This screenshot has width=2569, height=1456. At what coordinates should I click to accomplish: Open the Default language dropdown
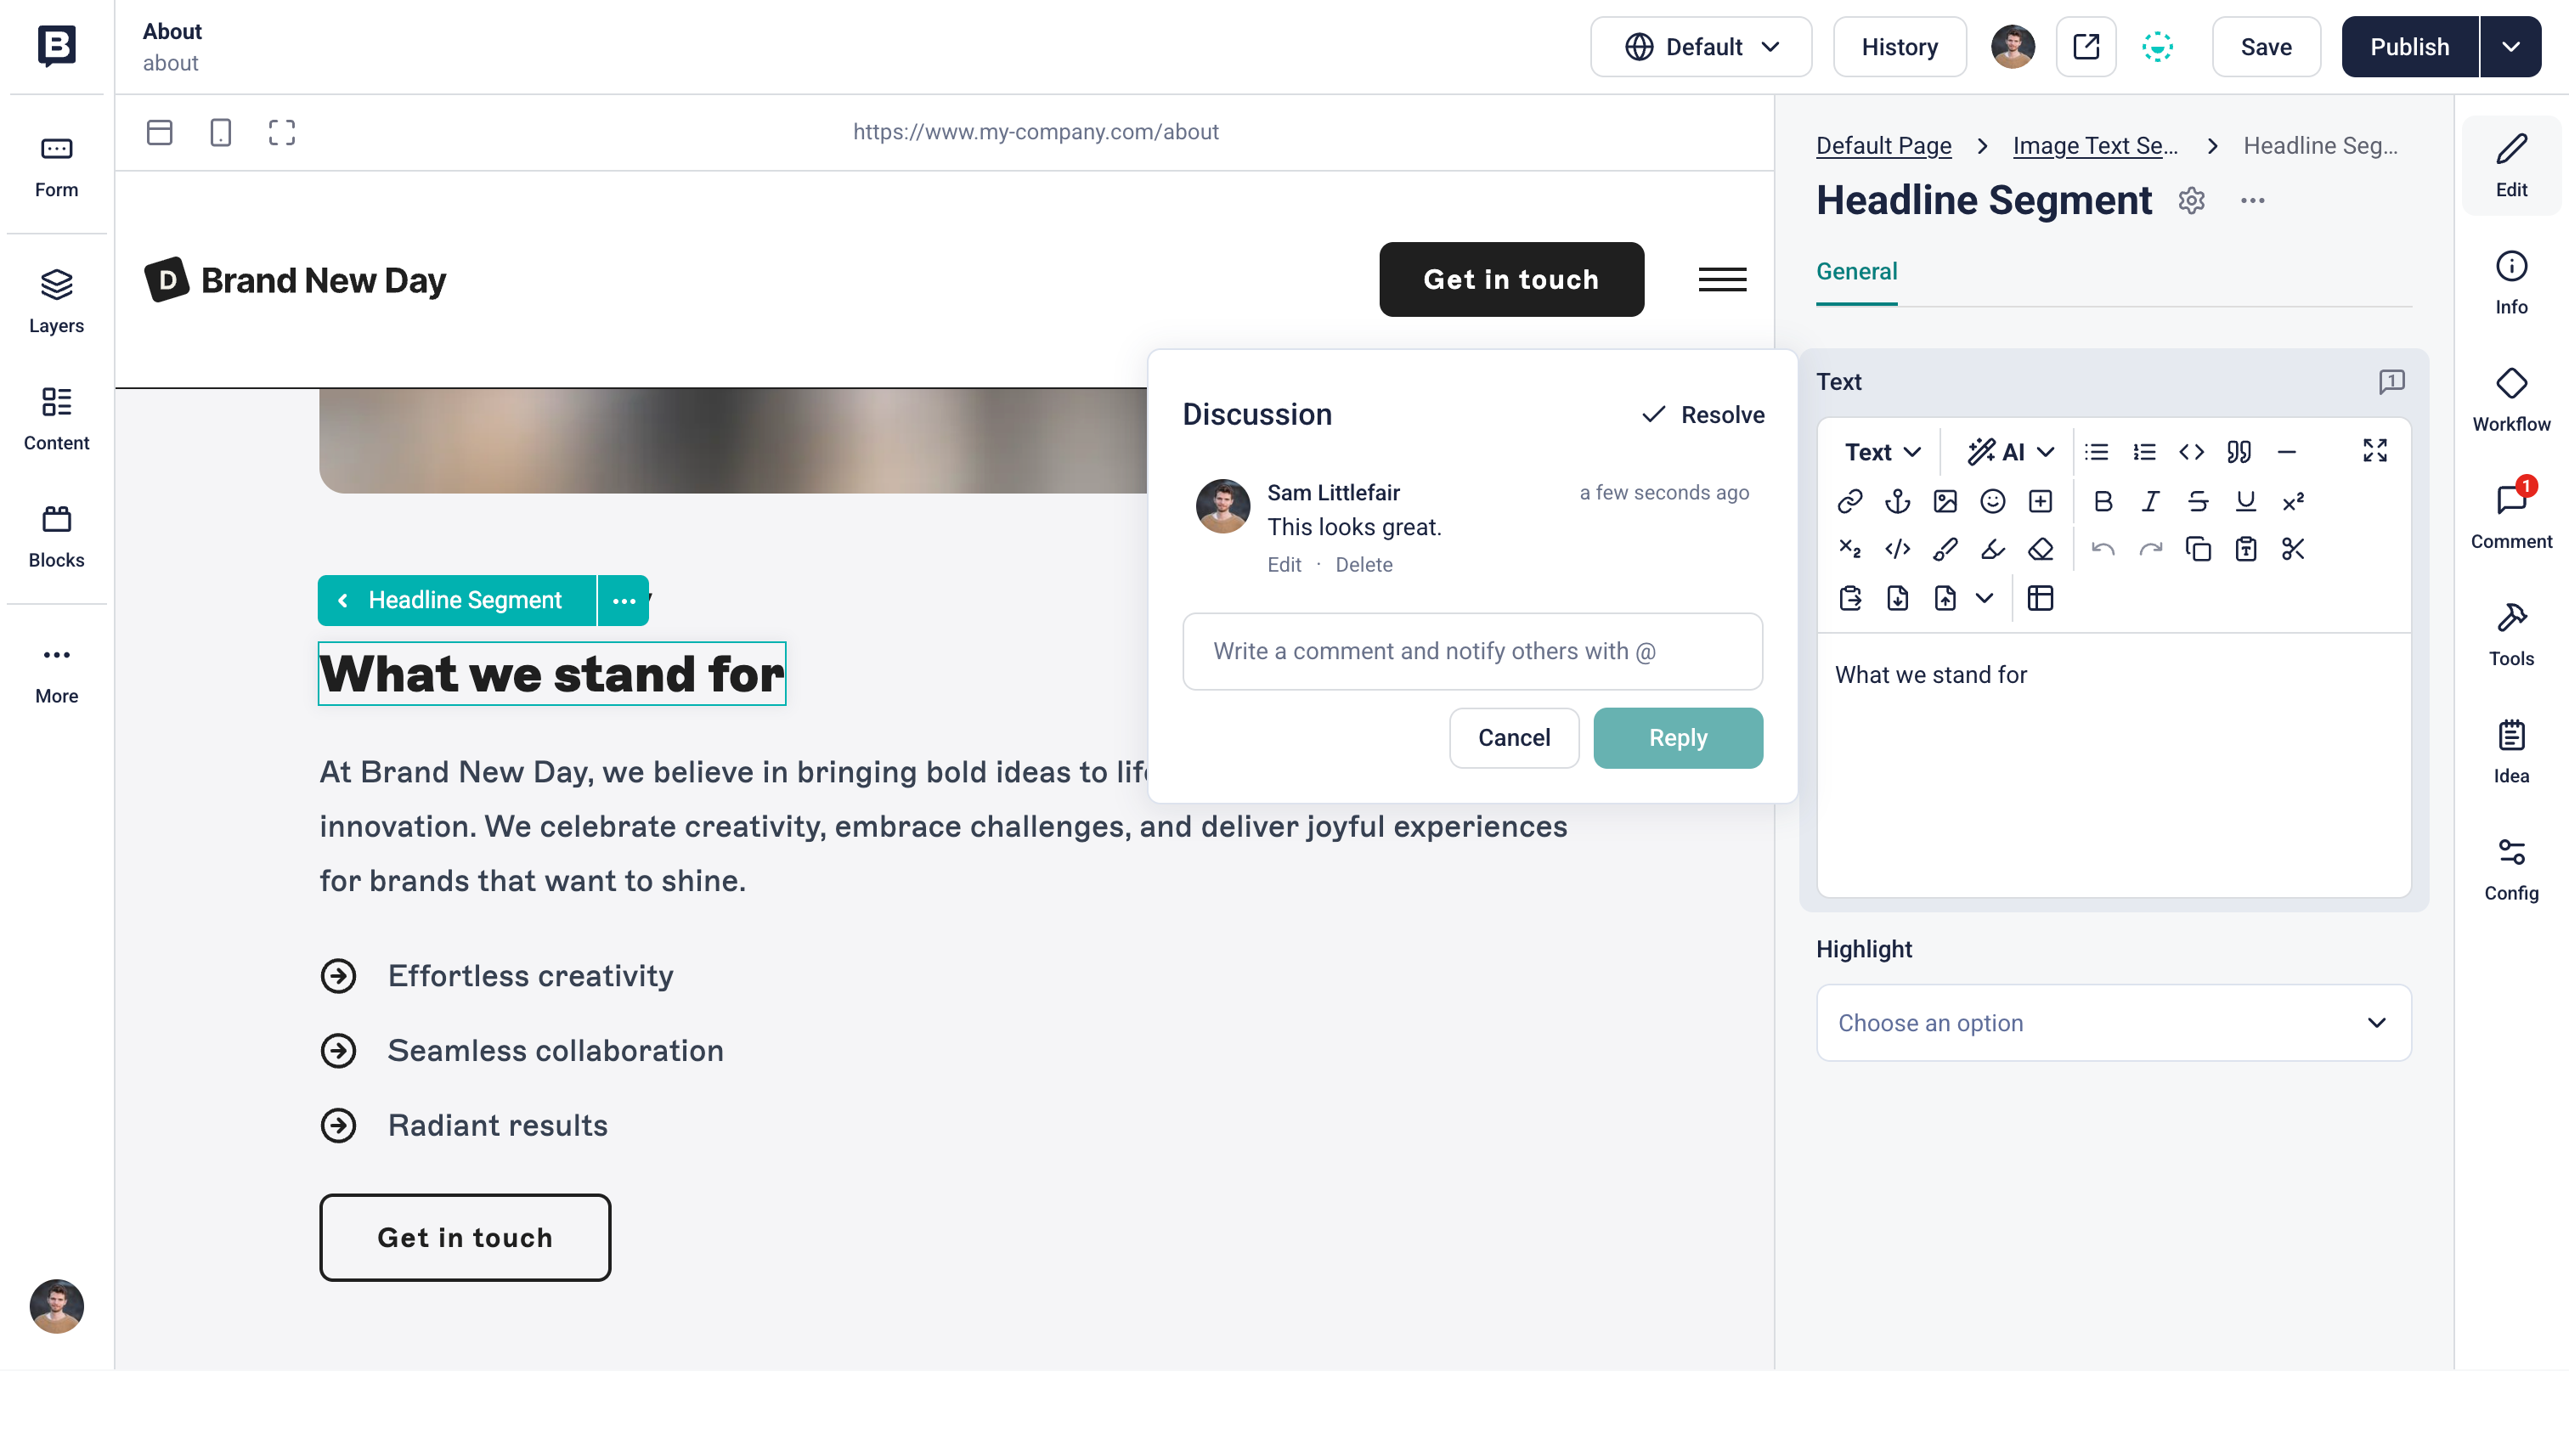click(1700, 47)
